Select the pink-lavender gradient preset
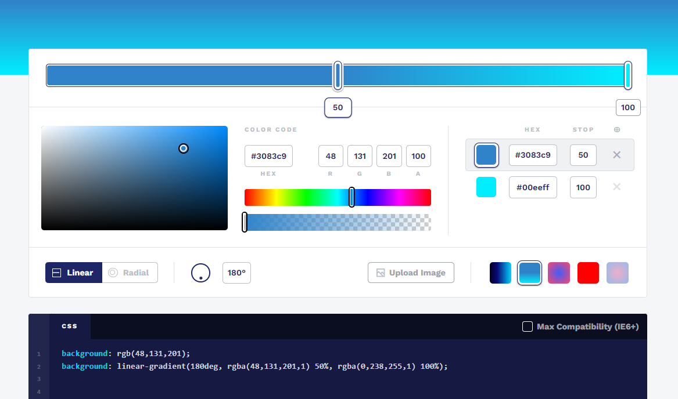This screenshot has width=678, height=399. pos(618,273)
